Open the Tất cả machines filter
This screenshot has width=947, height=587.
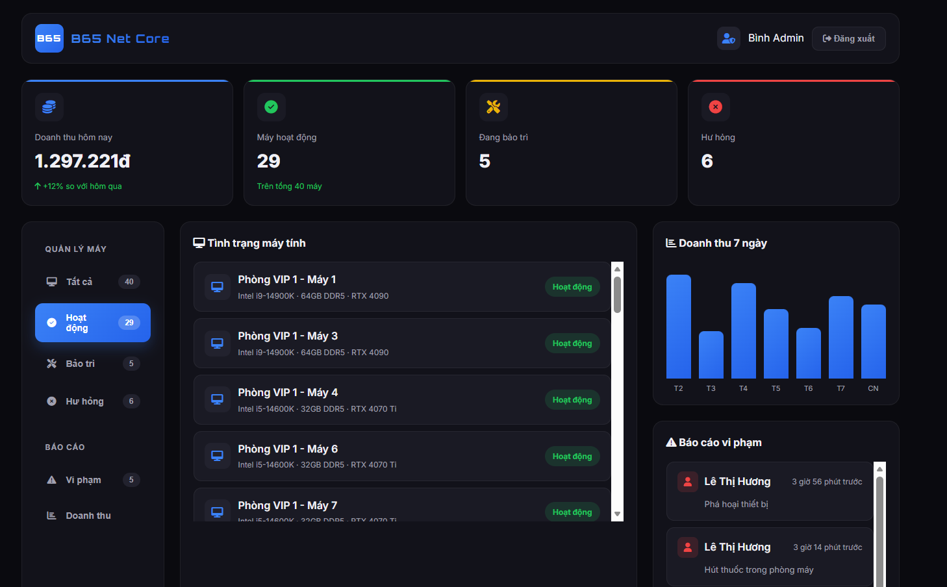(x=92, y=282)
